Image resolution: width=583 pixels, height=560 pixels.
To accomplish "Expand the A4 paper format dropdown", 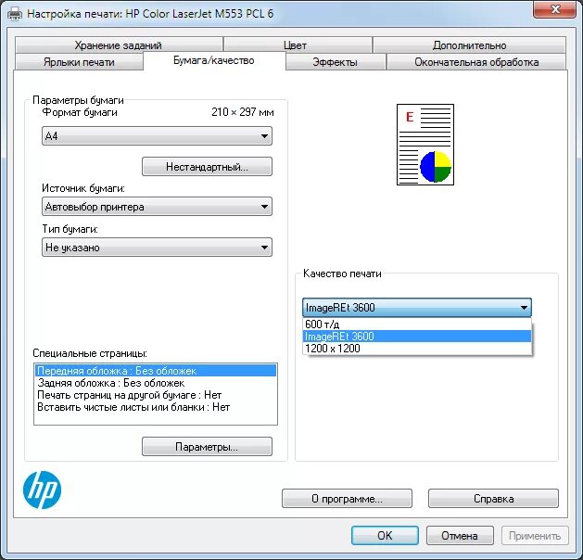I will coord(157,135).
